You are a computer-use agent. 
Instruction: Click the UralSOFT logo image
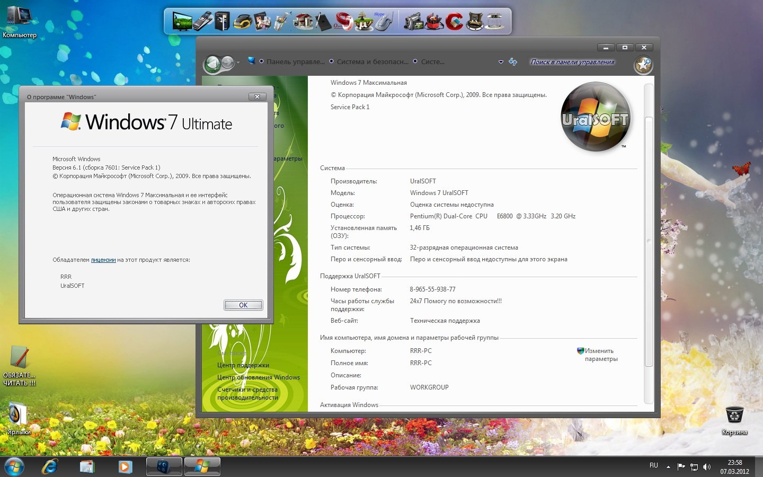point(596,117)
